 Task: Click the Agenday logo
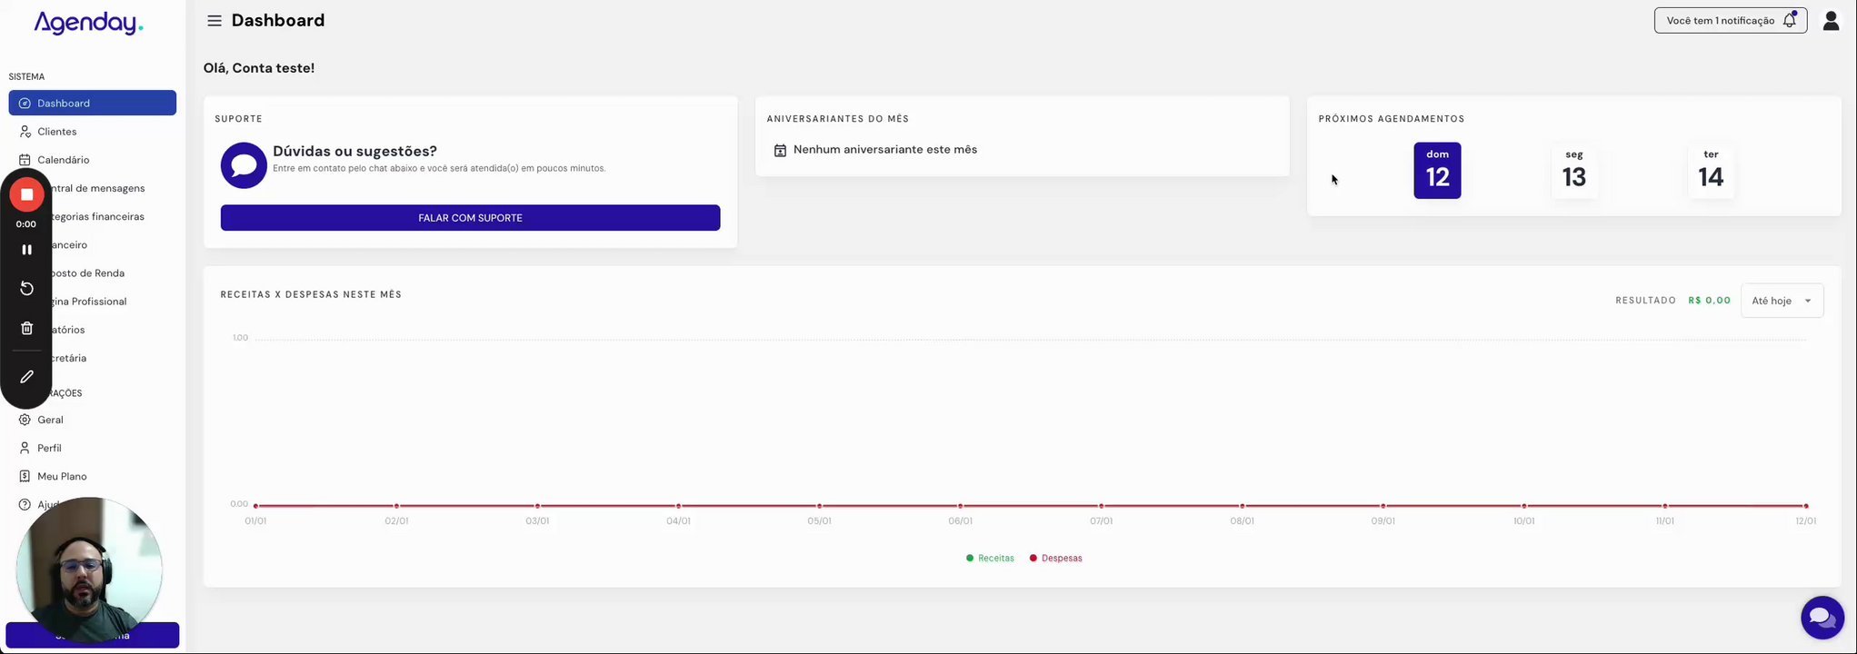(88, 24)
